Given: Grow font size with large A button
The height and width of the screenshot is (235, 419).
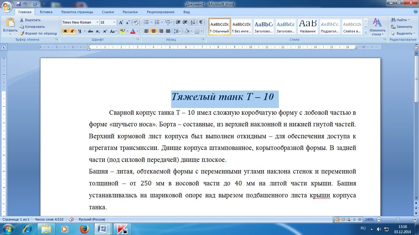Looking at the screenshot, I should 121,22.
